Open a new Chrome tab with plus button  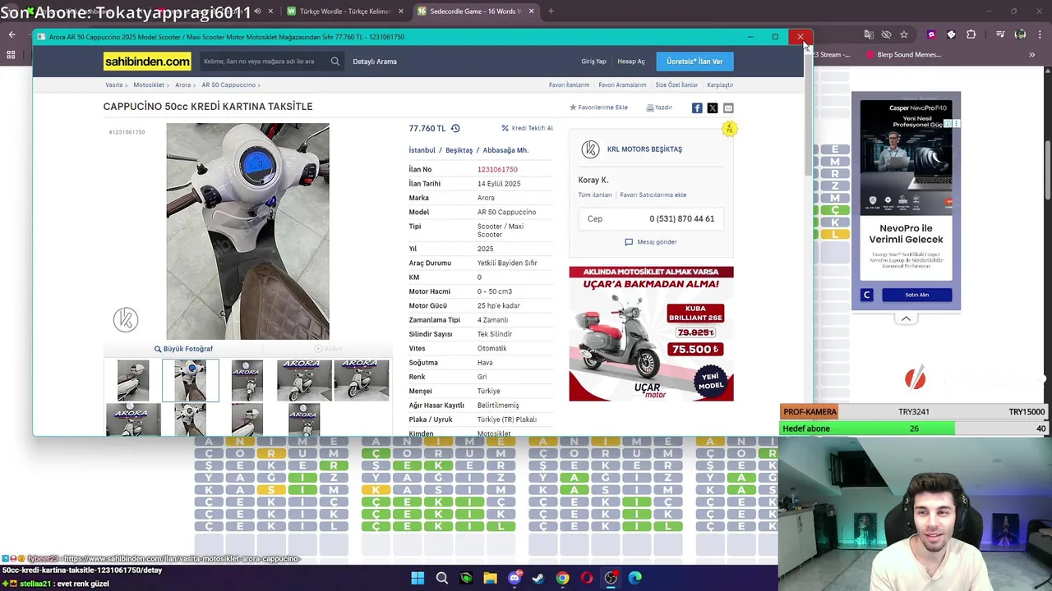coord(551,11)
